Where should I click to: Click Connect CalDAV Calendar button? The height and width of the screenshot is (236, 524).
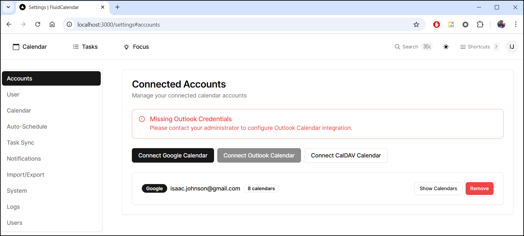point(346,156)
